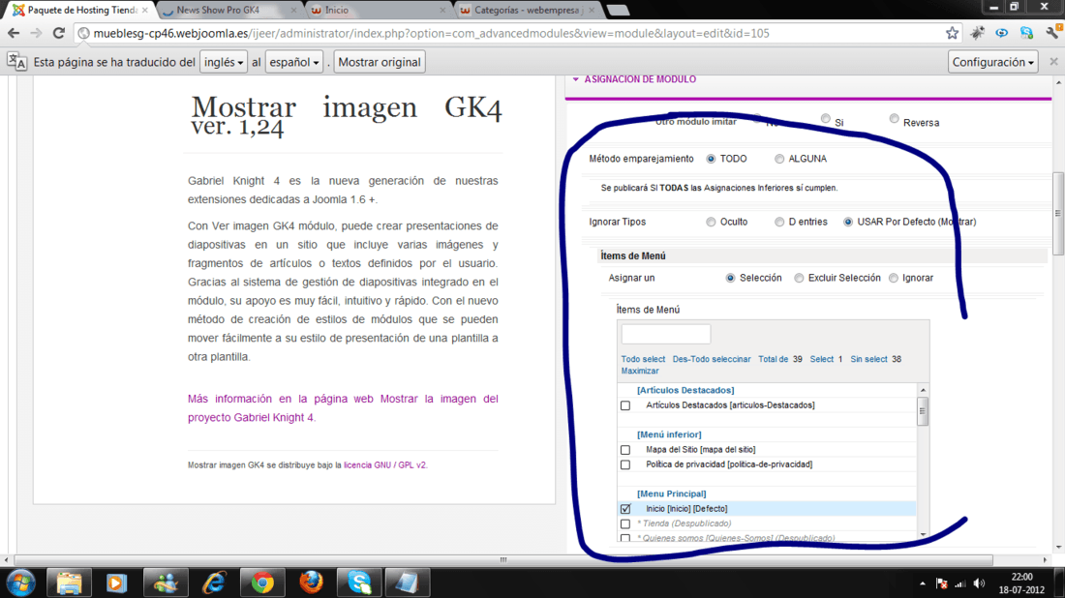
Task: Set Asignar un to Excluir Selección
Action: click(x=799, y=278)
